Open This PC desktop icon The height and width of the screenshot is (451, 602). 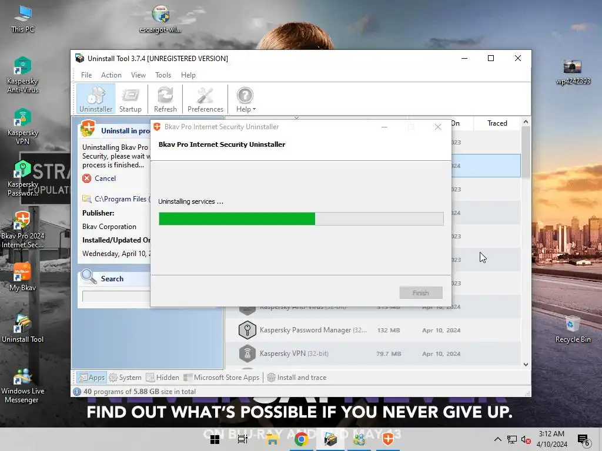[x=23, y=19]
